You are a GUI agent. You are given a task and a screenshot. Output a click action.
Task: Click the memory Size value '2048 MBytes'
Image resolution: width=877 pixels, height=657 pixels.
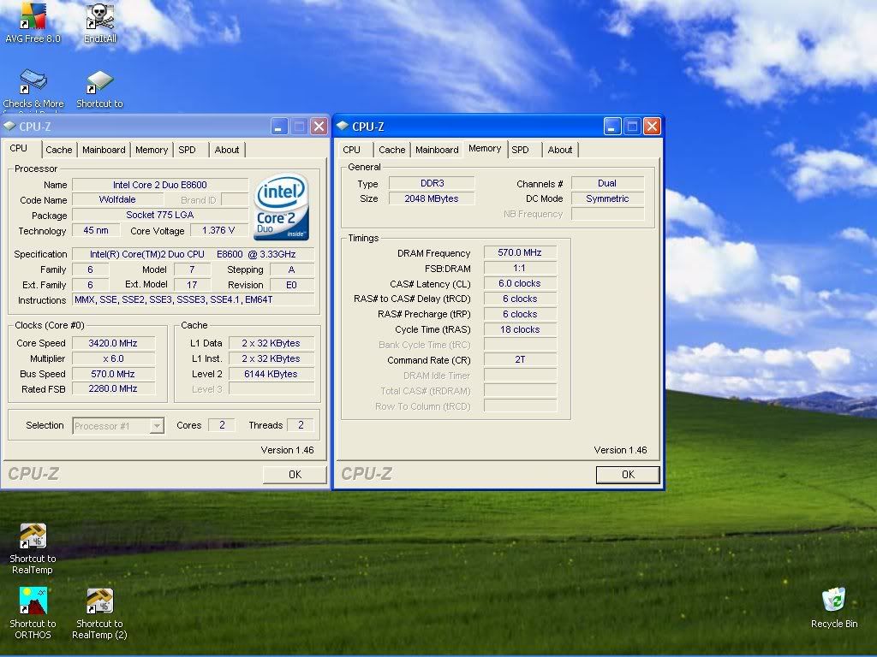point(432,198)
